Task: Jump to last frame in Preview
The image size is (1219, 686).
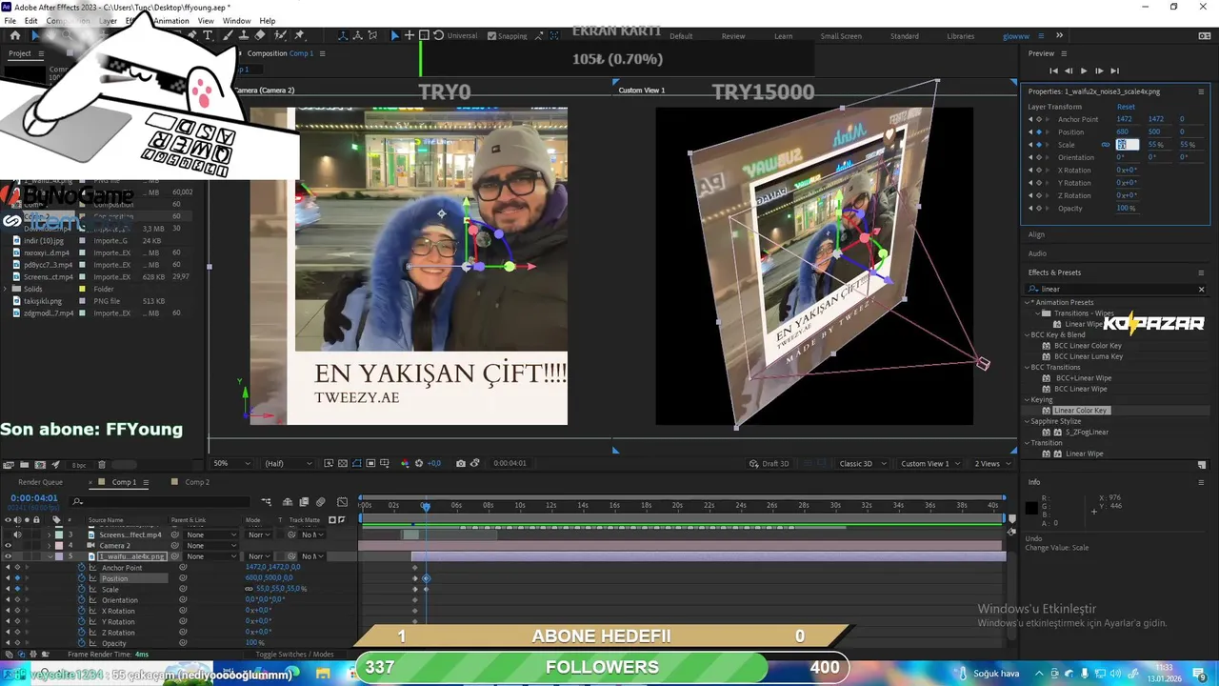Action: pyautogui.click(x=1114, y=71)
